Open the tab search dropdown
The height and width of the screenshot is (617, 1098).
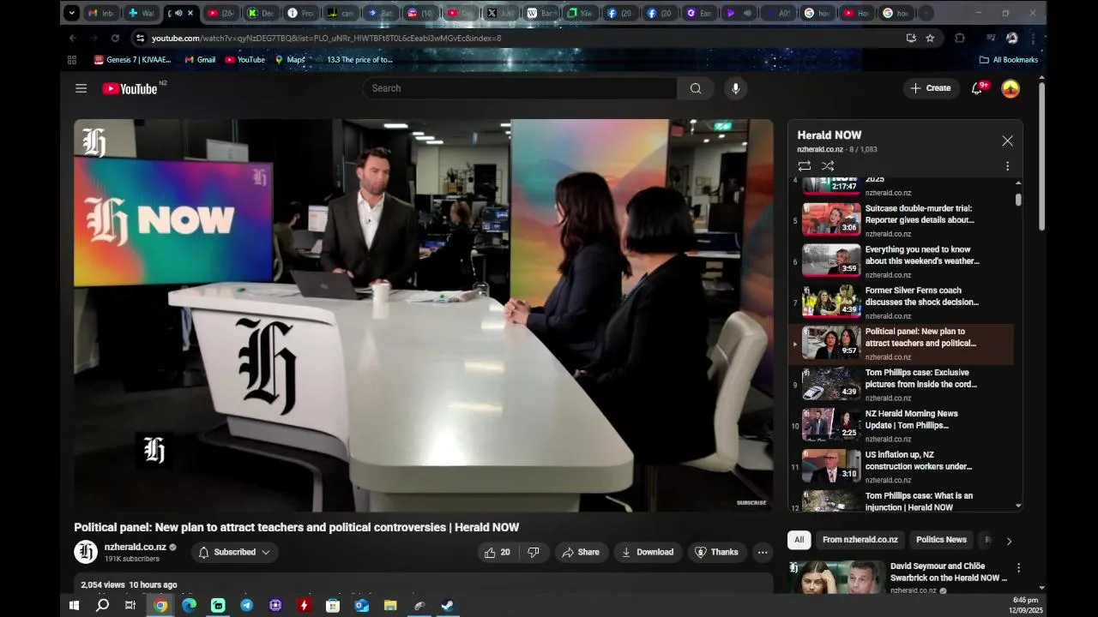pyautogui.click(x=72, y=13)
